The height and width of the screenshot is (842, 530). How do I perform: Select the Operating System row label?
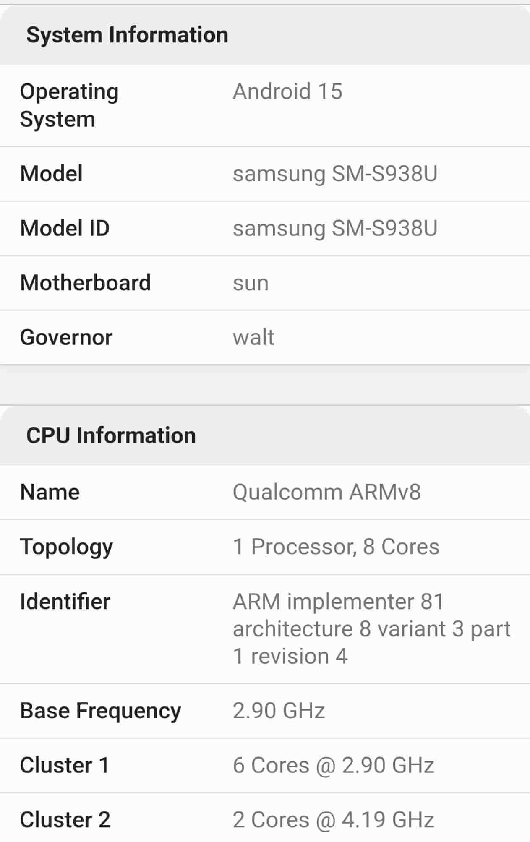69,105
